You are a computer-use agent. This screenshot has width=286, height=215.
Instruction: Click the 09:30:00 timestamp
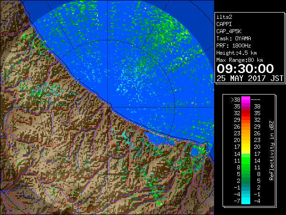tap(245, 69)
